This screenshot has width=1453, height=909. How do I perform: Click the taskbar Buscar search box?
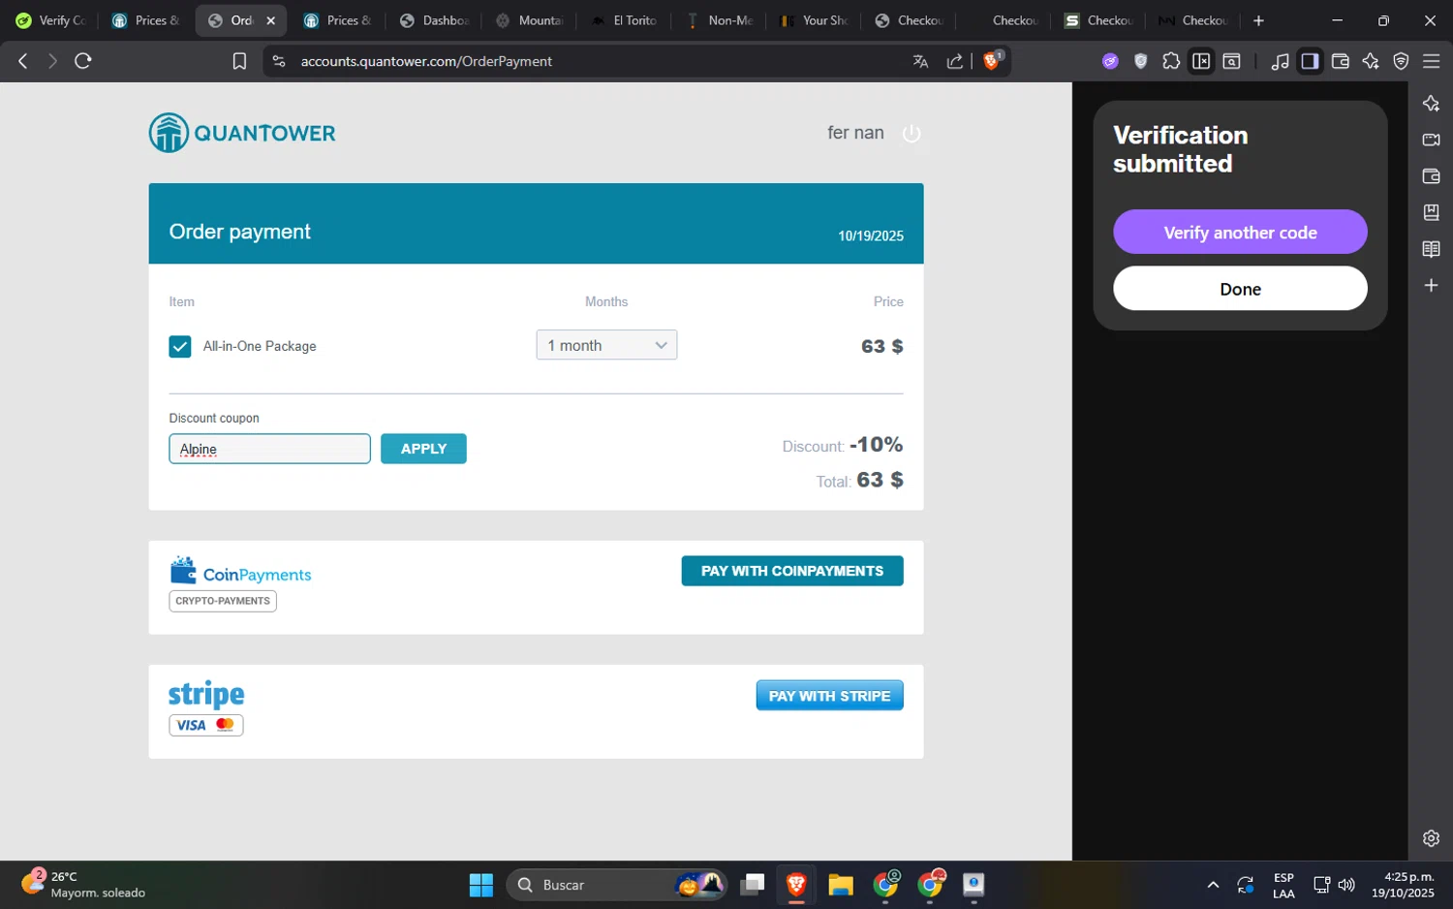(616, 885)
